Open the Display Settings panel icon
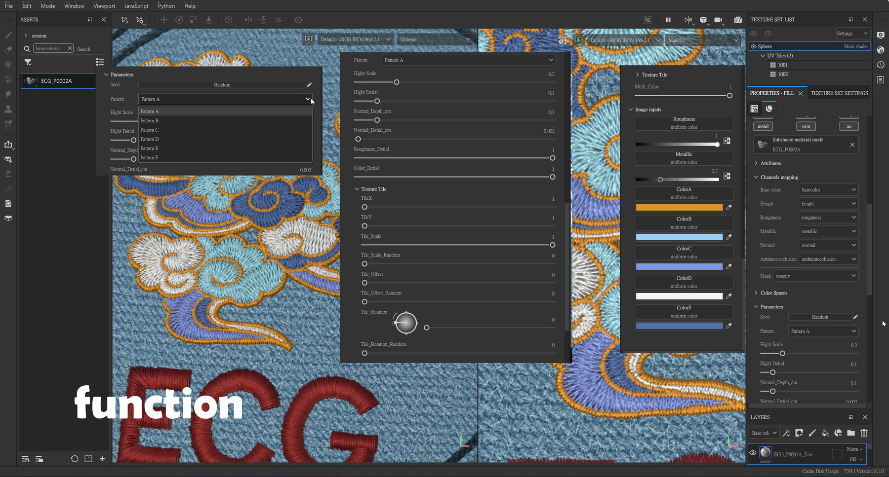This screenshot has width=889, height=477. click(x=881, y=36)
